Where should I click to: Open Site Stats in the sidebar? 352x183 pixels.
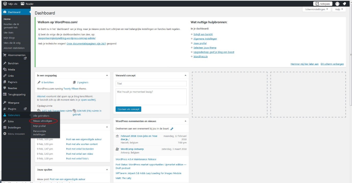pos(8,33)
